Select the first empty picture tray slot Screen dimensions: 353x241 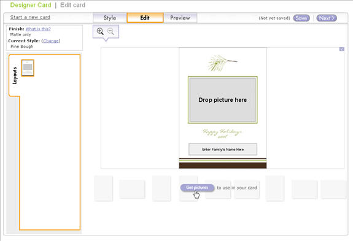click(104, 188)
